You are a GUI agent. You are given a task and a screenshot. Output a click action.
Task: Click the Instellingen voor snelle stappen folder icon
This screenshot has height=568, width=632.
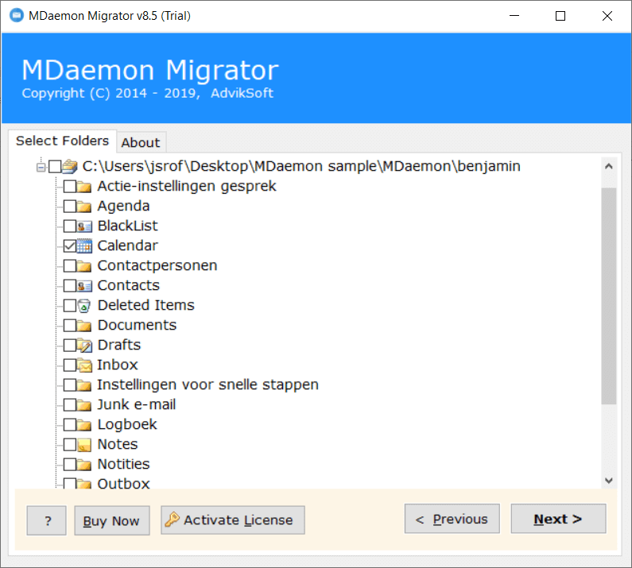pyautogui.click(x=83, y=385)
